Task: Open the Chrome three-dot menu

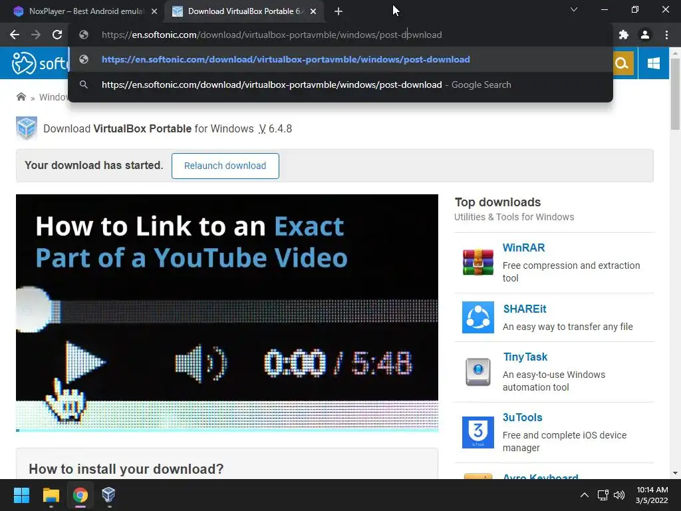Action: tap(666, 35)
